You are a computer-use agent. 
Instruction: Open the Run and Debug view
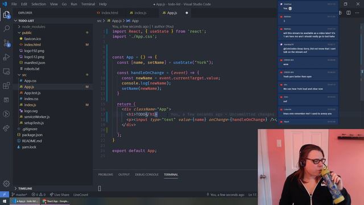6,57
